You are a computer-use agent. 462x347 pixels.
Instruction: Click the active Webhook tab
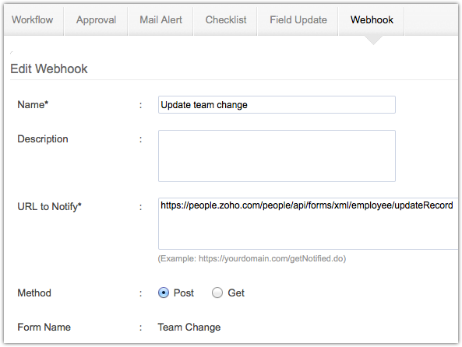372,20
